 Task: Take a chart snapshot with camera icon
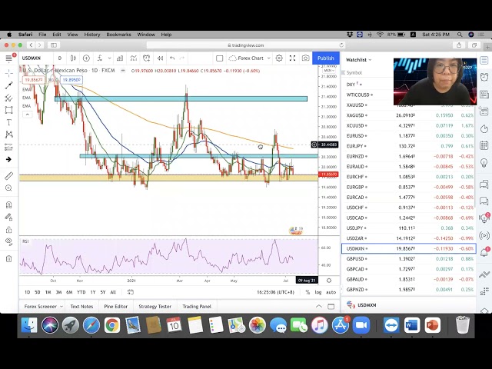pyautogui.click(x=305, y=58)
